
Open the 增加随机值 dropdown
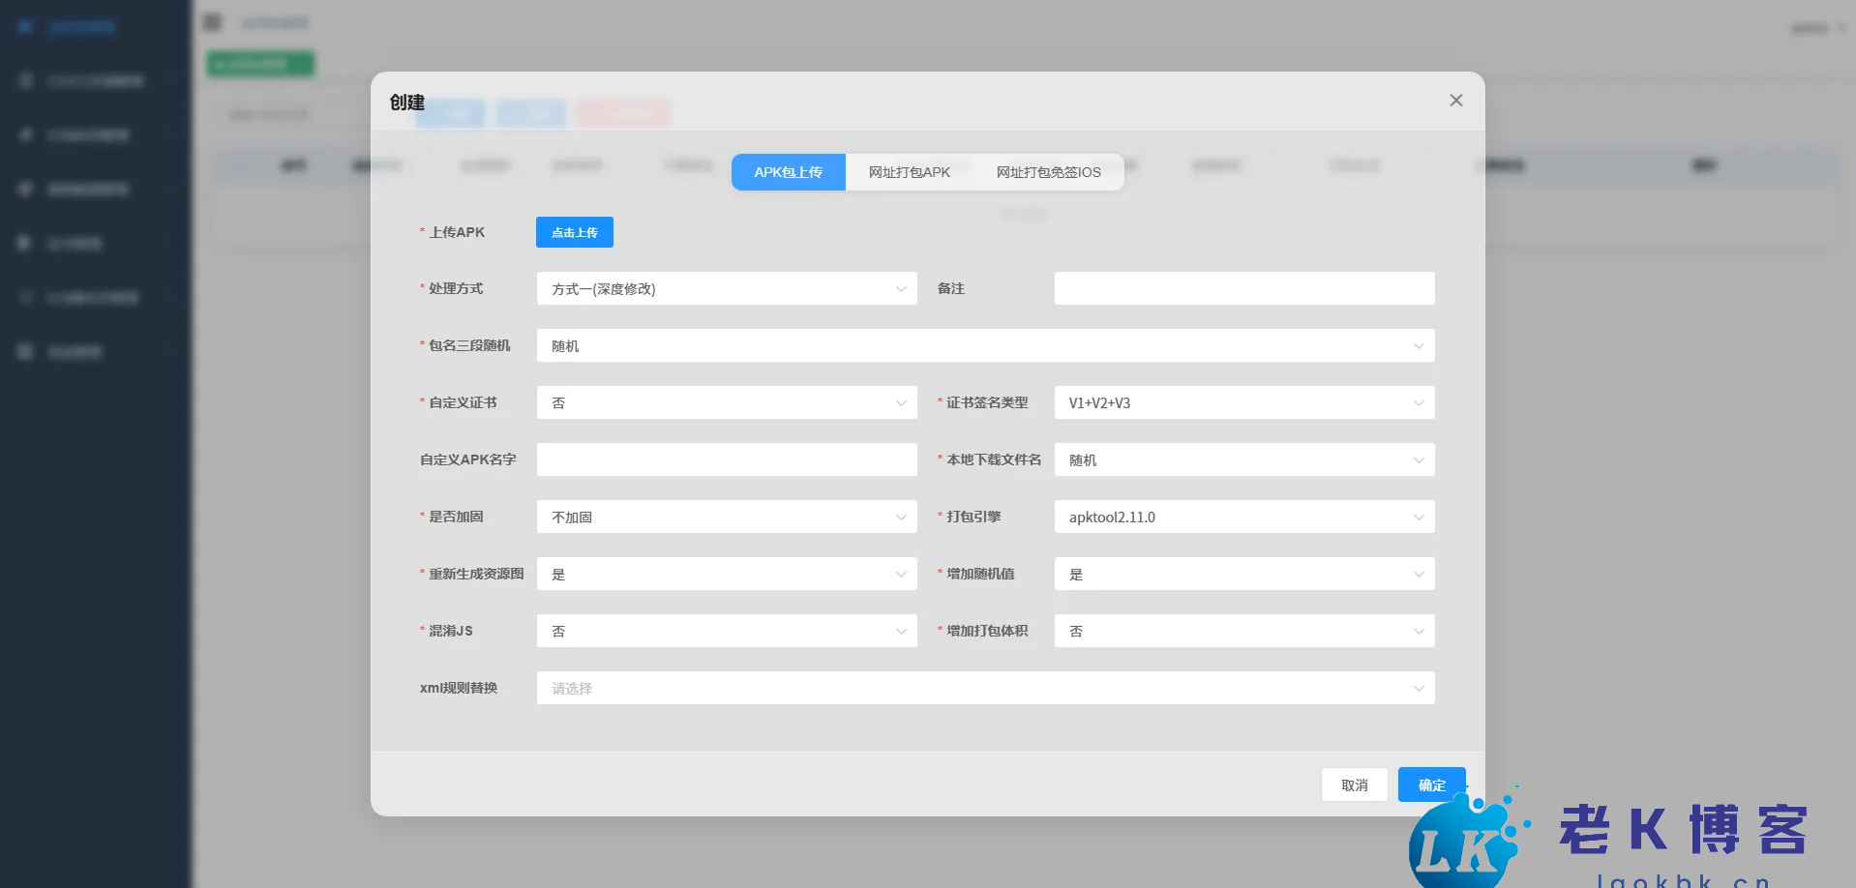pyautogui.click(x=1243, y=574)
